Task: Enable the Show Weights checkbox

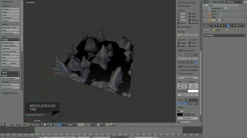Action: [178, 27]
